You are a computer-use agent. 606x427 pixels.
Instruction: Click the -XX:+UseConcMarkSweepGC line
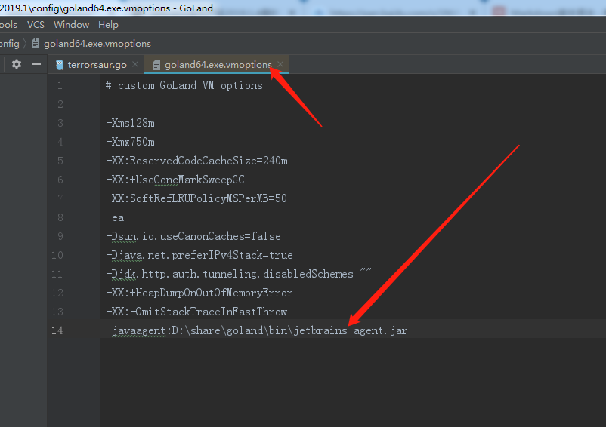[175, 180]
